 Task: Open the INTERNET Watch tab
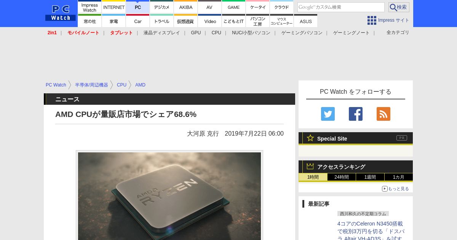114,7
